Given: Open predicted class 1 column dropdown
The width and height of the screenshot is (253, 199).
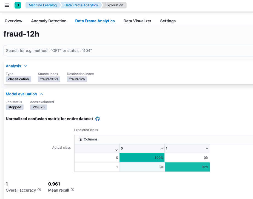Looking at the screenshot, I should click(207, 148).
